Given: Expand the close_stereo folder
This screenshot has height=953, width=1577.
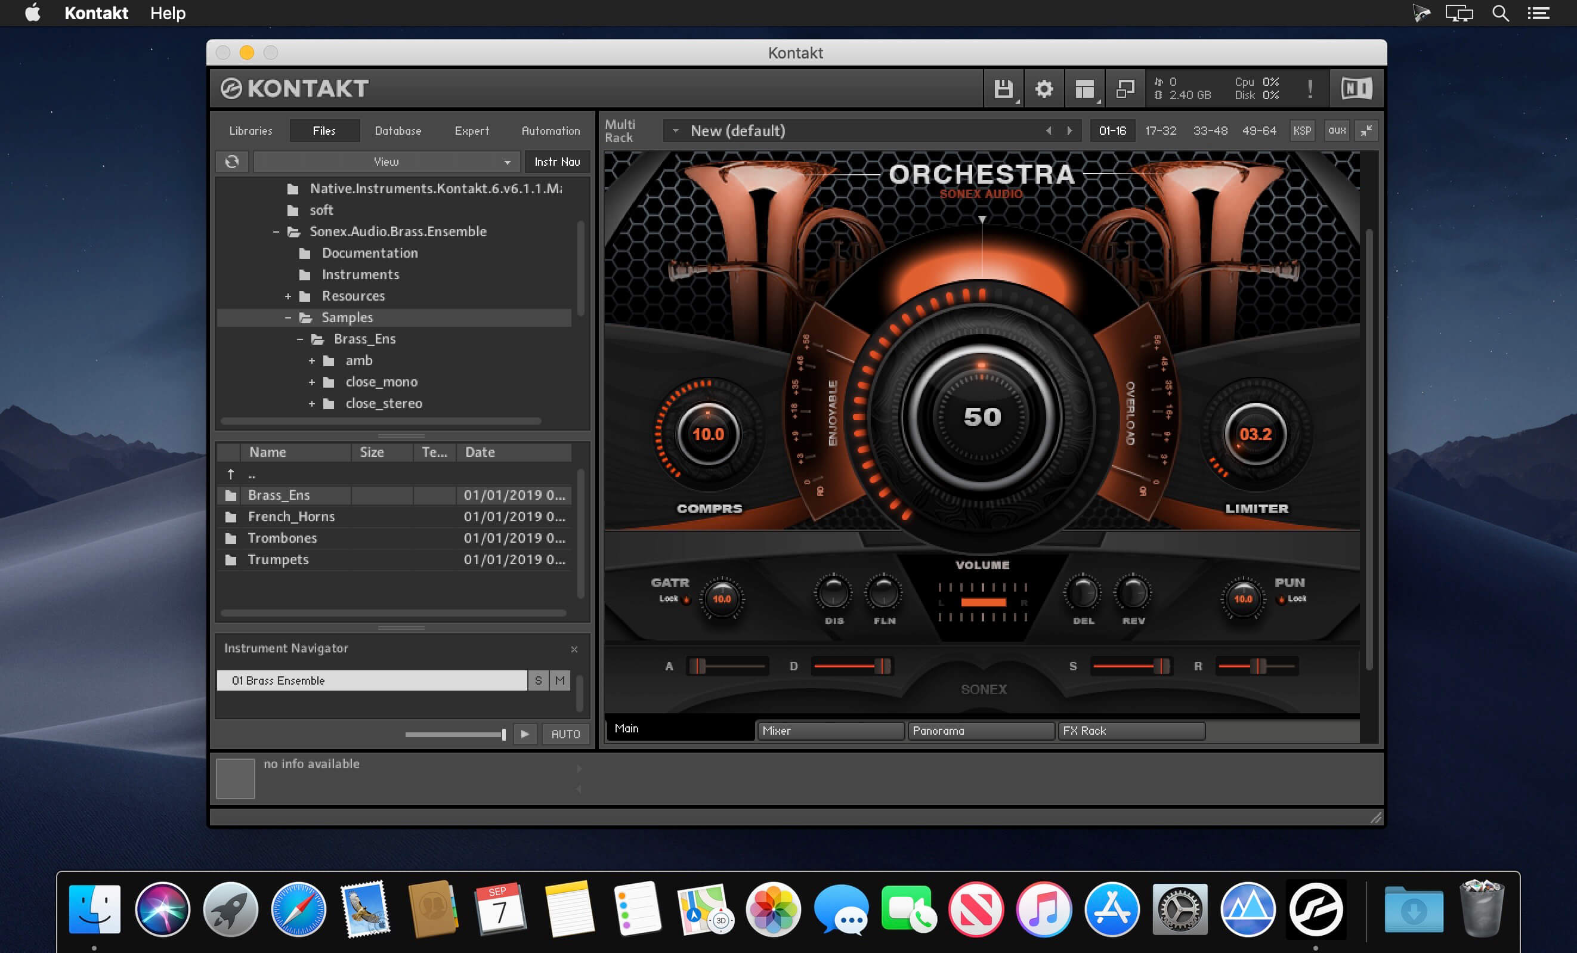Looking at the screenshot, I should coord(312,404).
